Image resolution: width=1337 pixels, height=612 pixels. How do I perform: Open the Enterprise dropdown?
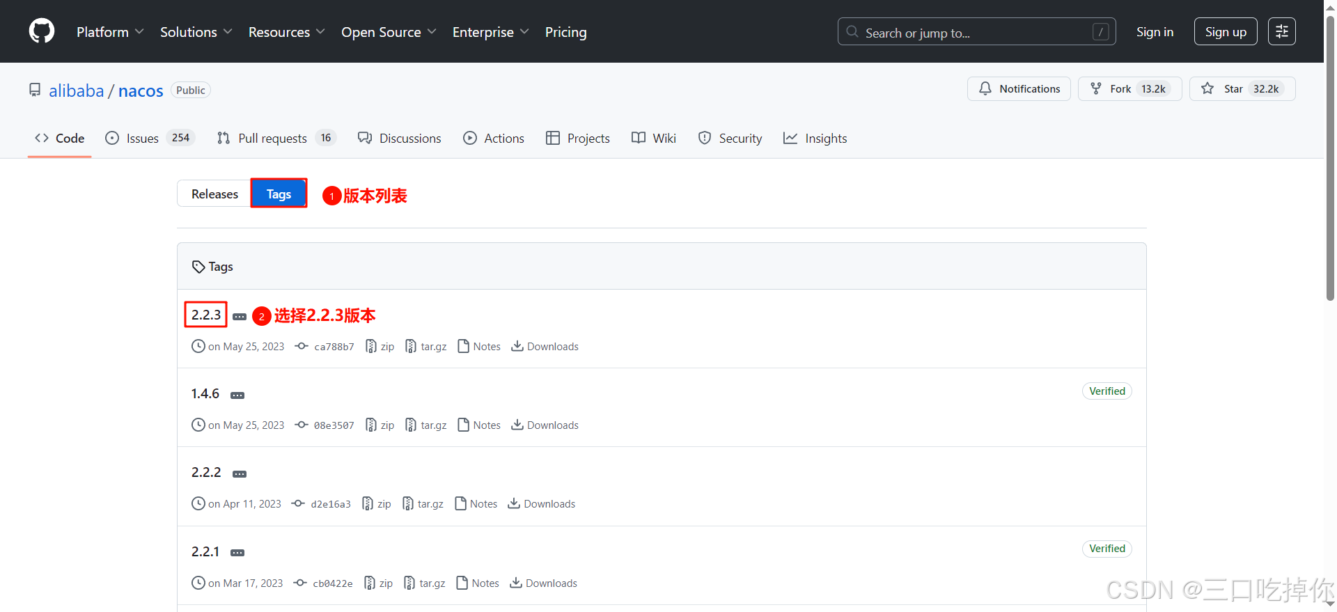tap(490, 32)
